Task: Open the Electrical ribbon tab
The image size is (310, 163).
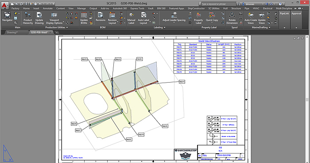Action: coord(267,8)
